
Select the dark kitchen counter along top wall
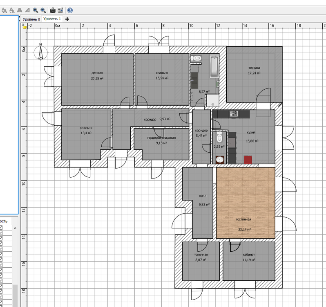[x=231, y=114]
